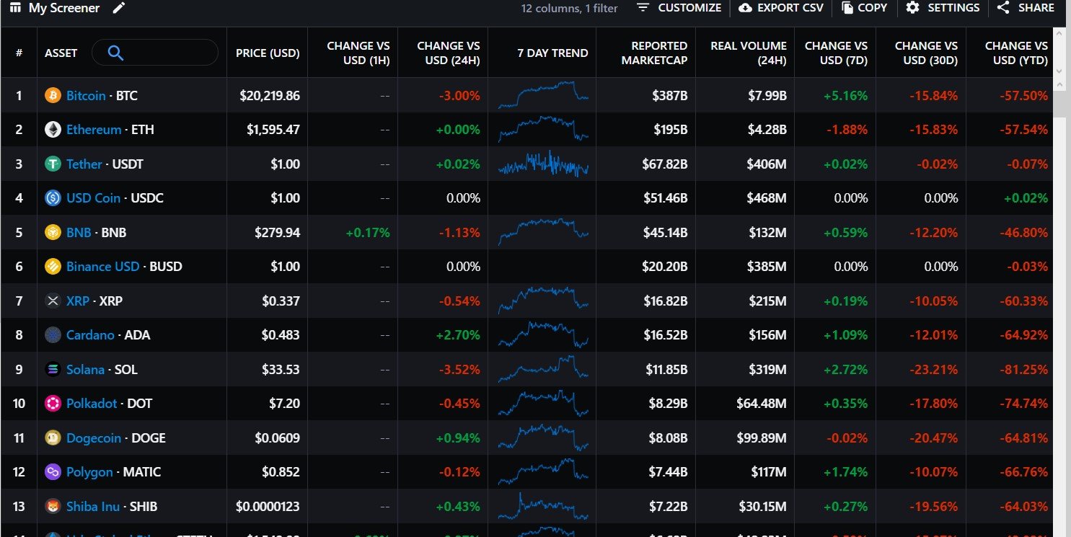The height and width of the screenshot is (537, 1071).
Task: Copy the screener using the Copy button
Action: pos(864,8)
